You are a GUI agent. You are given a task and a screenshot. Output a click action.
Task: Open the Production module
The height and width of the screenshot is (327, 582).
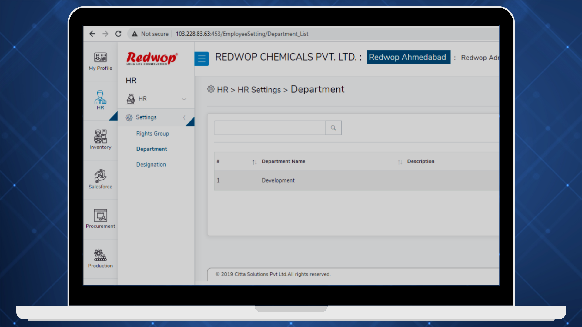[x=100, y=258]
